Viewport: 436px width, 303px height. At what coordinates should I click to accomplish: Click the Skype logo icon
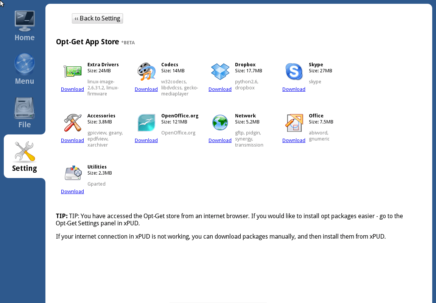[x=294, y=72]
